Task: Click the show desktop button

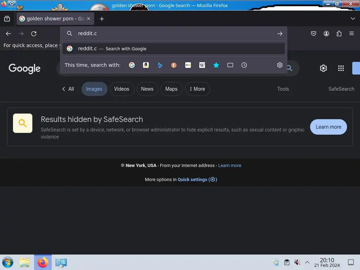Action: (x=351, y=262)
